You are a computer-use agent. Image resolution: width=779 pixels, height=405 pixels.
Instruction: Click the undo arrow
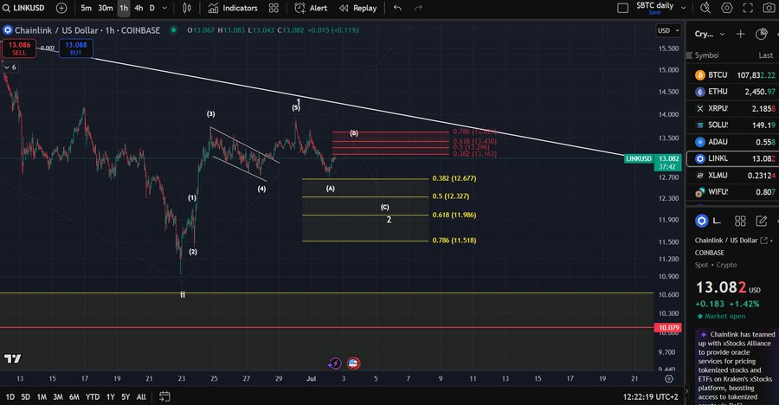(397, 8)
